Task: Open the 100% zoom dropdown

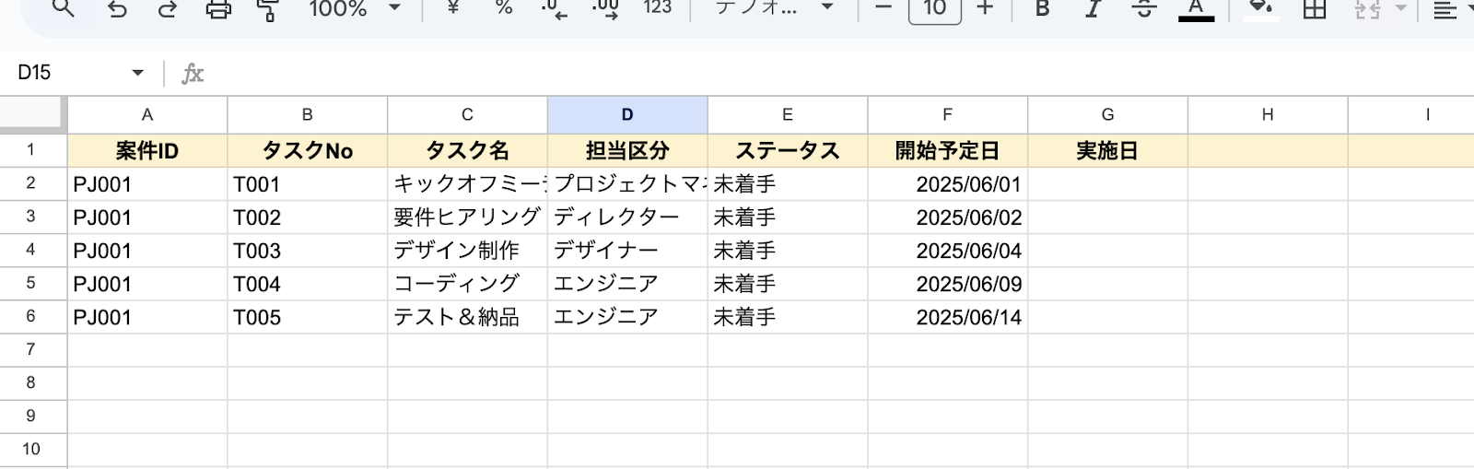Action: point(355,8)
